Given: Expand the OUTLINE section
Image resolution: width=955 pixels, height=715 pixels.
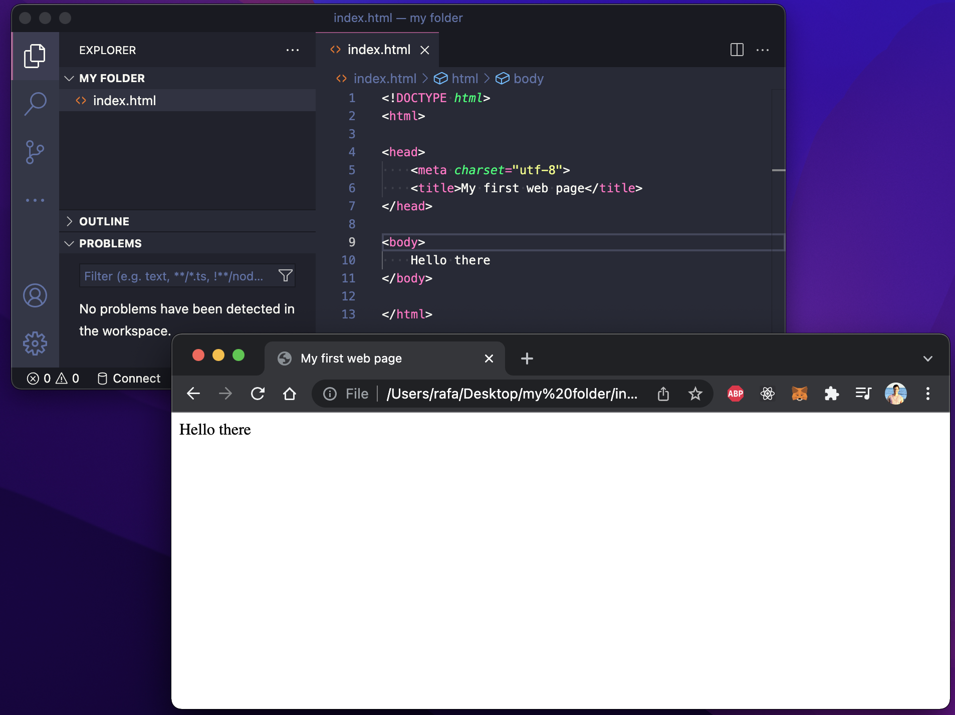Looking at the screenshot, I should pos(187,221).
